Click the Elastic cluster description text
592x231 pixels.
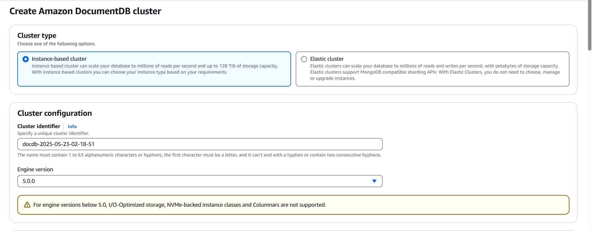(435, 72)
